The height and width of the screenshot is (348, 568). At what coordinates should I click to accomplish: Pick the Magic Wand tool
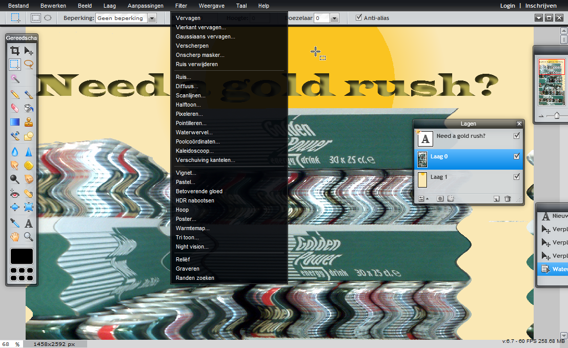point(15,78)
